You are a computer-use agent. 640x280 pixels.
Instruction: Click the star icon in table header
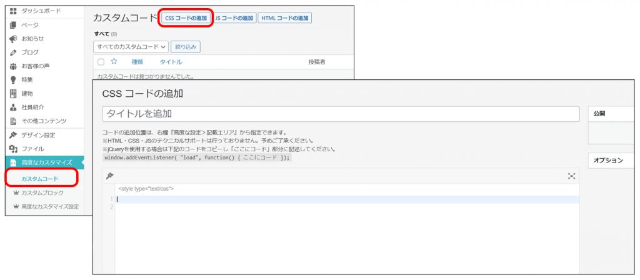coord(114,62)
